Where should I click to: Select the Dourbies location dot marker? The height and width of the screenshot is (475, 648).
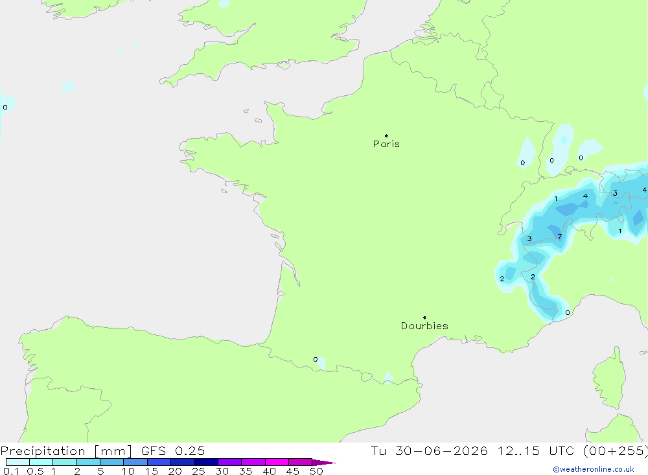[x=424, y=318]
